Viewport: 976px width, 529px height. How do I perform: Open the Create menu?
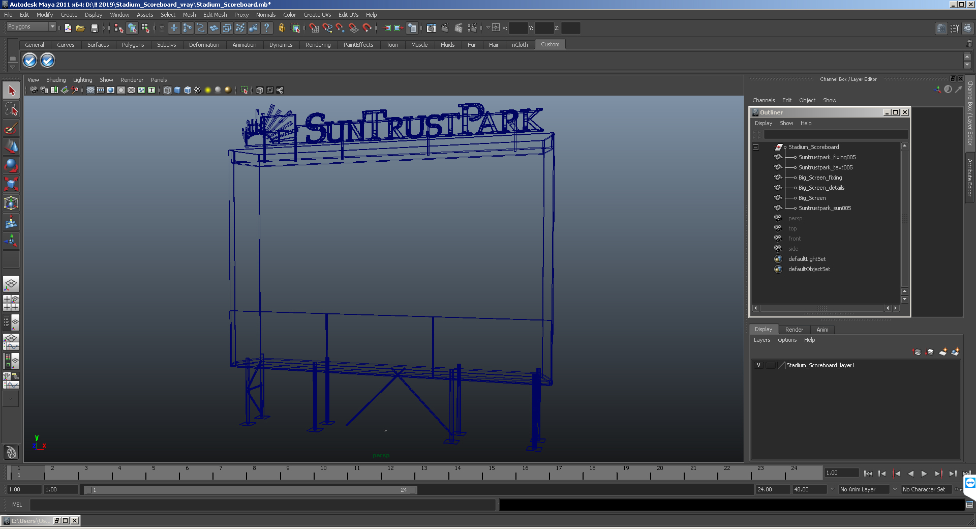[69, 15]
